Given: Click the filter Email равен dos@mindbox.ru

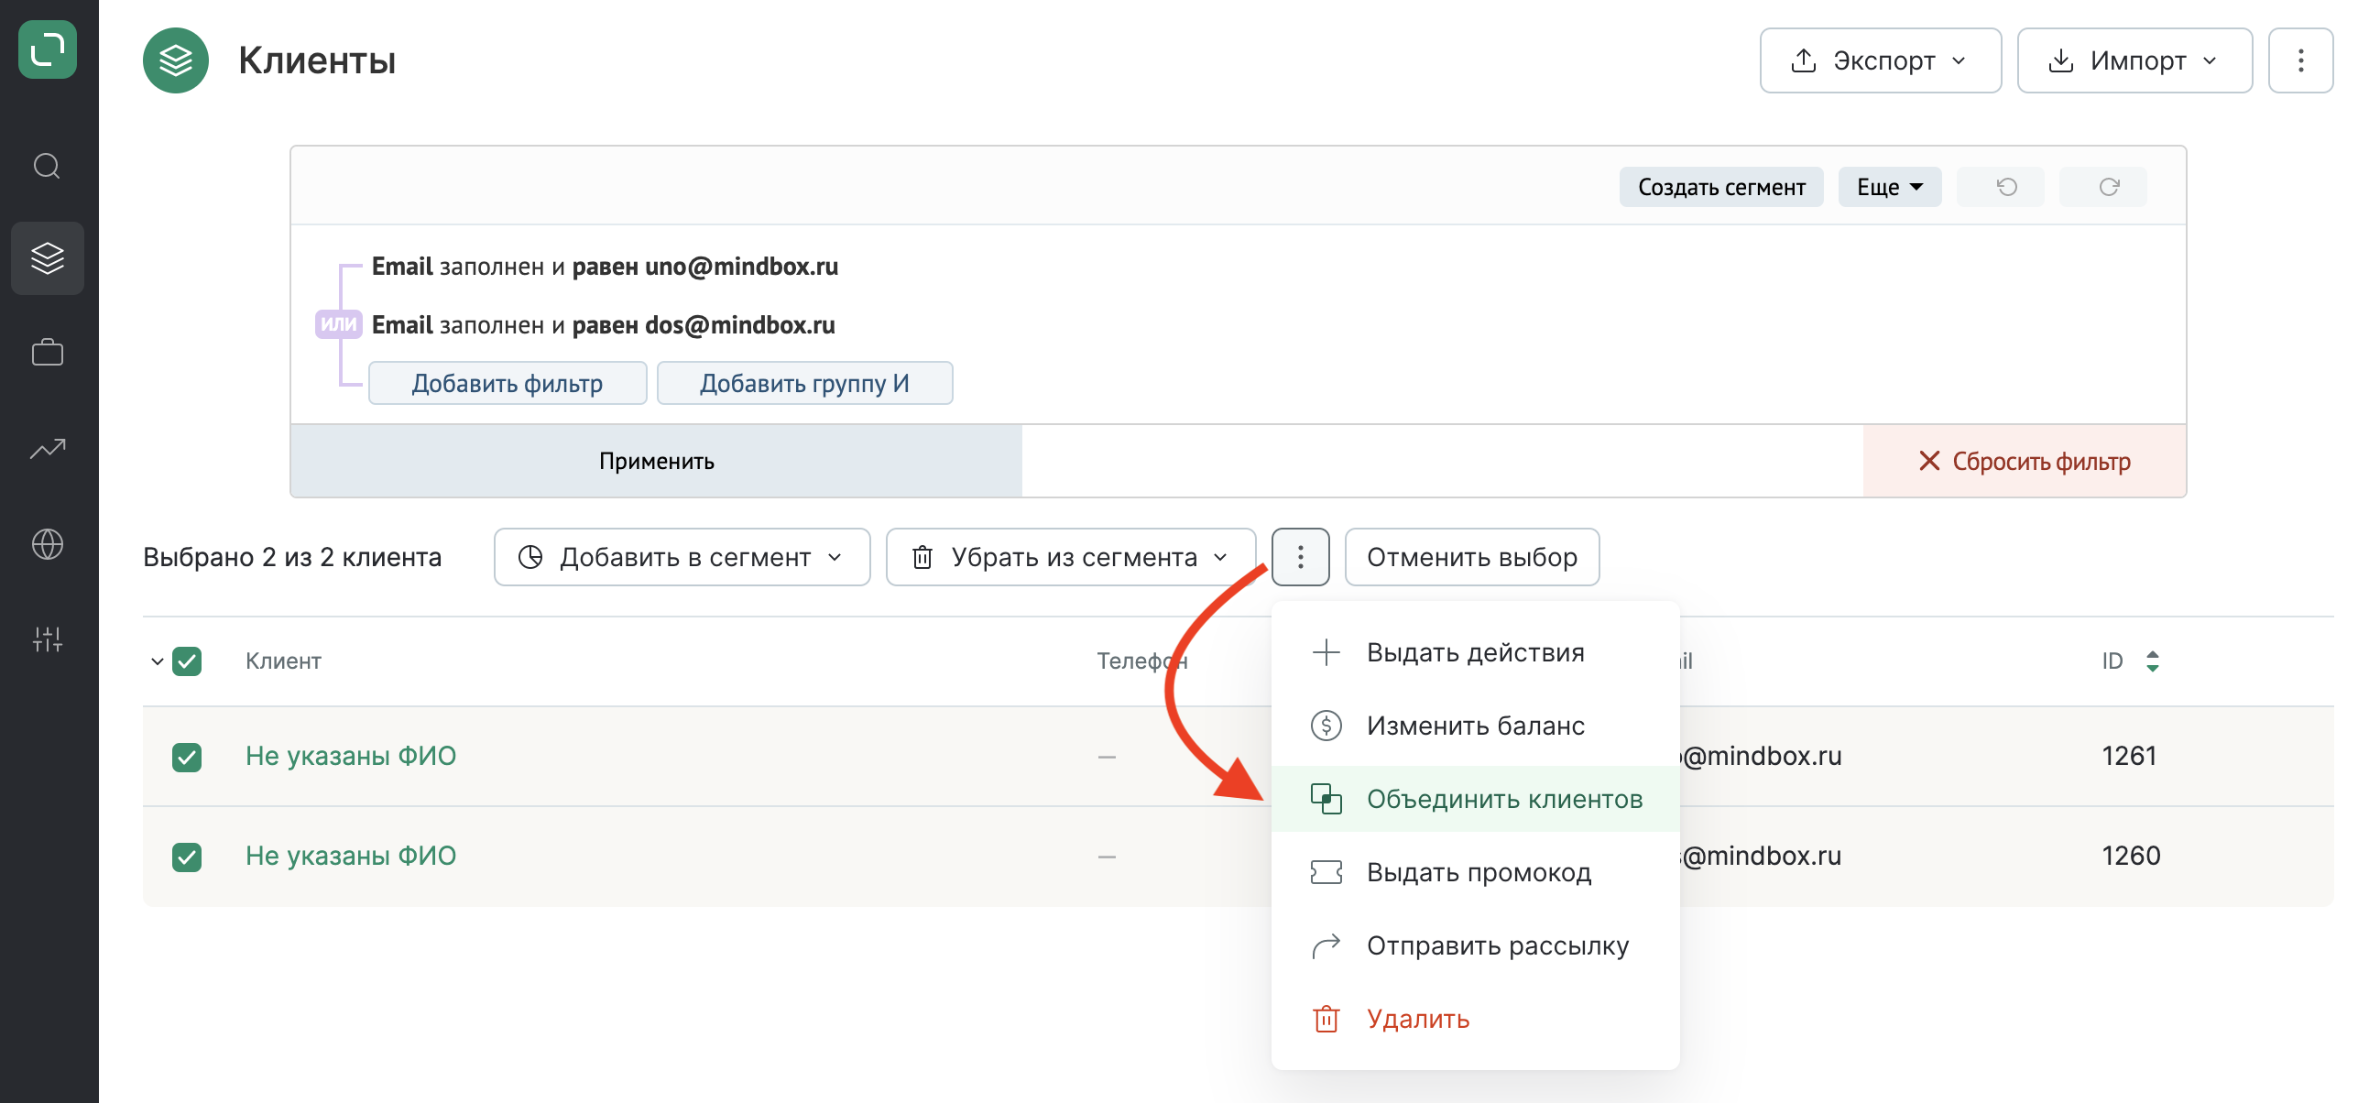Looking at the screenshot, I should [x=604, y=324].
